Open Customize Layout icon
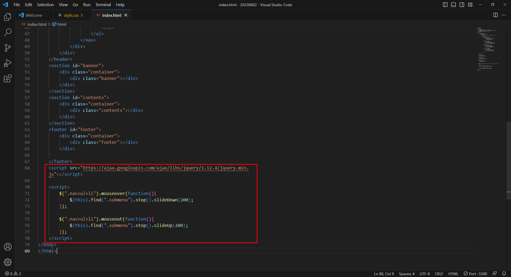 [470, 5]
